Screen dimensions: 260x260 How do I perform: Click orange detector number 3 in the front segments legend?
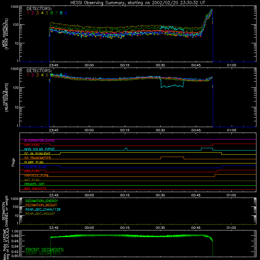(x=37, y=13)
